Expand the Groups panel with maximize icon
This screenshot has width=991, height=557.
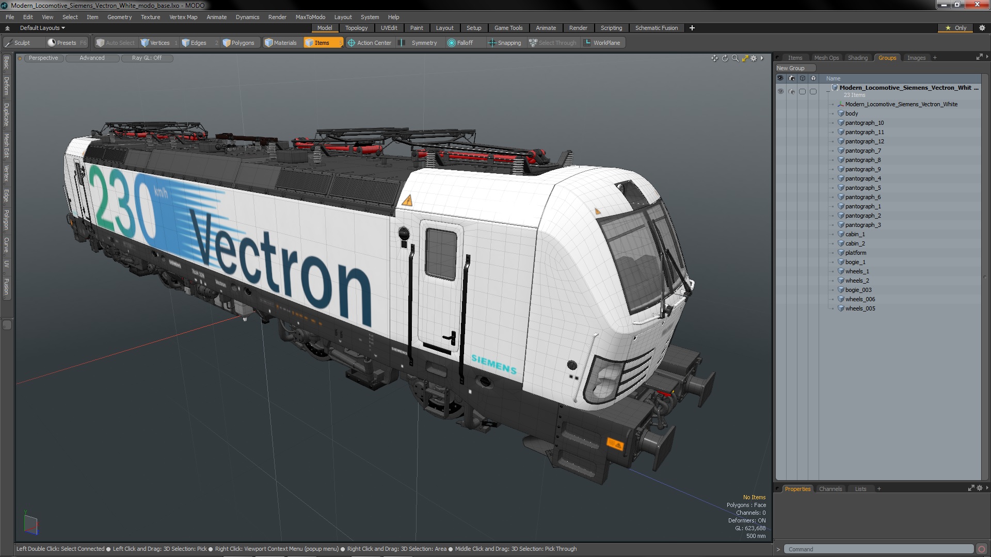coord(979,57)
